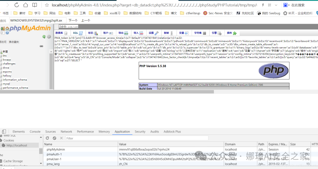Click the lightning speed-mode icon in address bar

[263, 5]
